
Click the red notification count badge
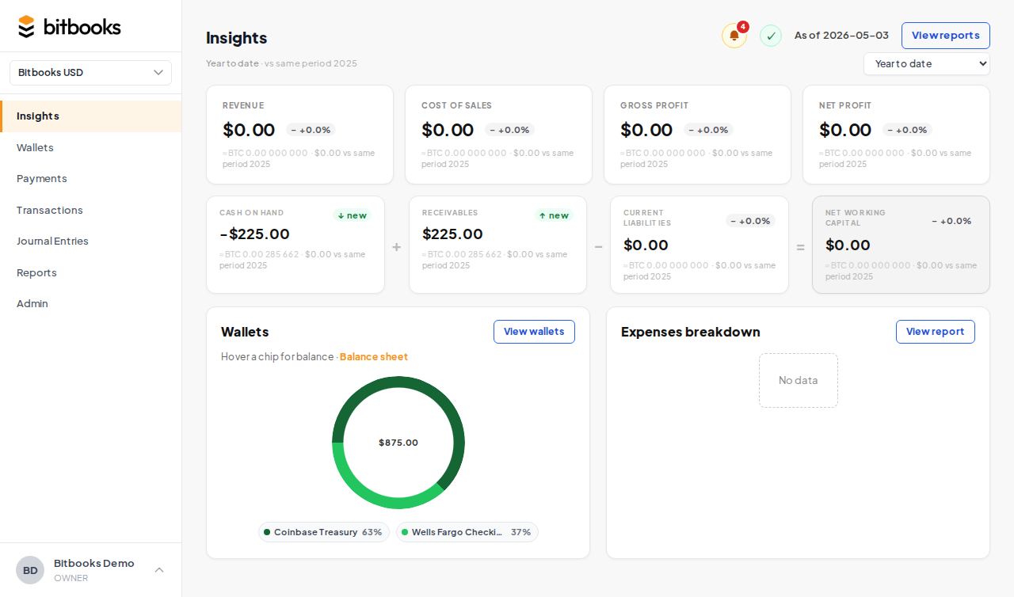point(743,27)
